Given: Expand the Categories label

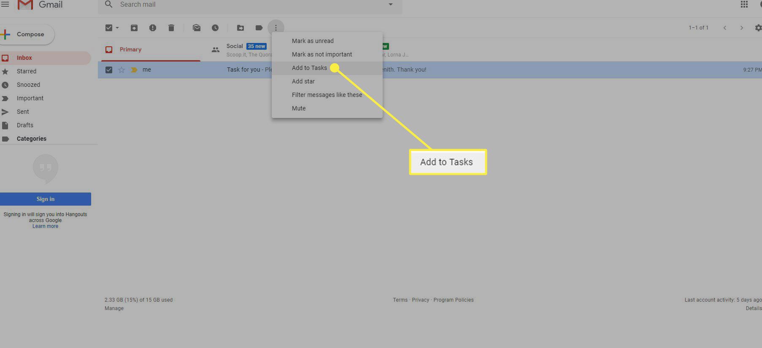Looking at the screenshot, I should coord(32,139).
